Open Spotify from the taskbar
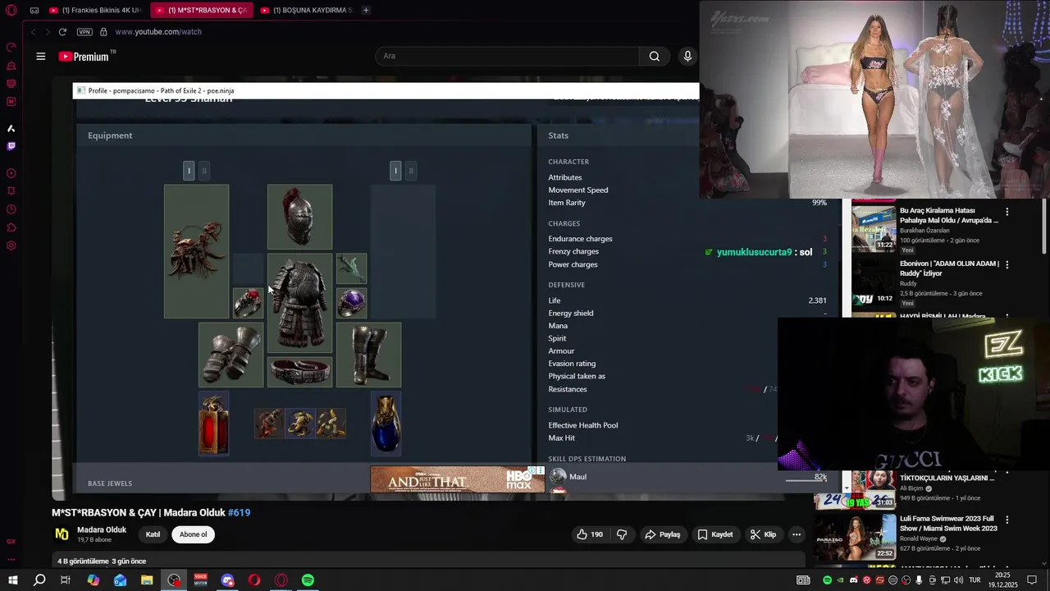This screenshot has width=1050, height=591. [x=308, y=580]
